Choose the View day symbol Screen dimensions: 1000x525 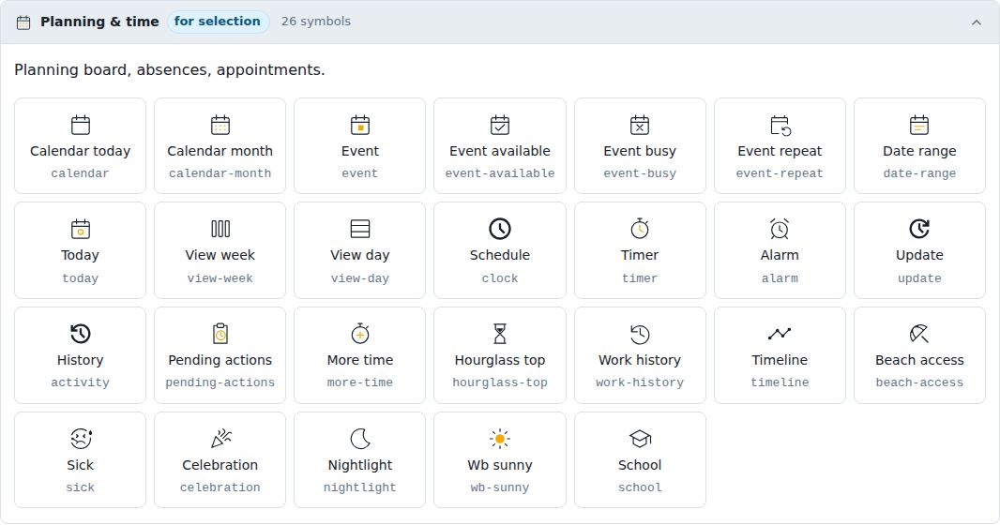(x=359, y=250)
